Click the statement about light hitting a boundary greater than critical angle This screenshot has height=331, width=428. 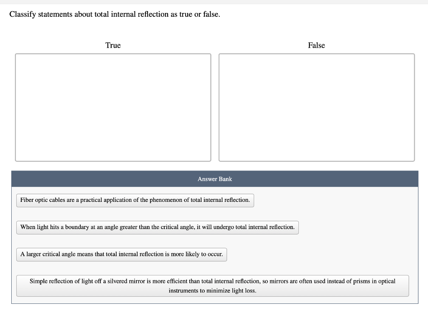[157, 227]
